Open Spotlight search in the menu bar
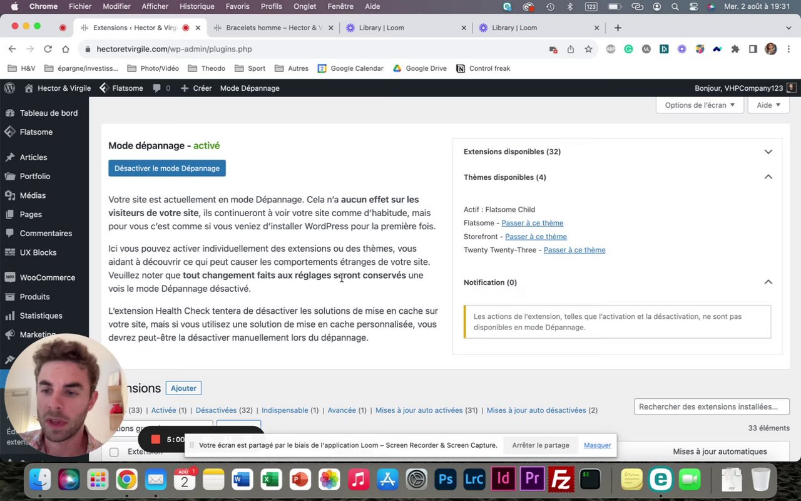This screenshot has height=501, width=801. [675, 6]
